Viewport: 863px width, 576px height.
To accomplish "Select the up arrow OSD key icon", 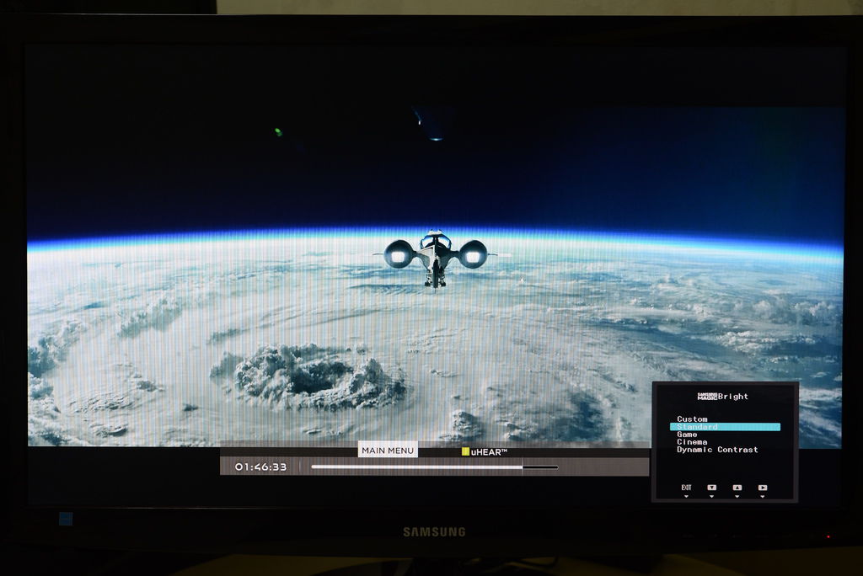I will point(737,488).
